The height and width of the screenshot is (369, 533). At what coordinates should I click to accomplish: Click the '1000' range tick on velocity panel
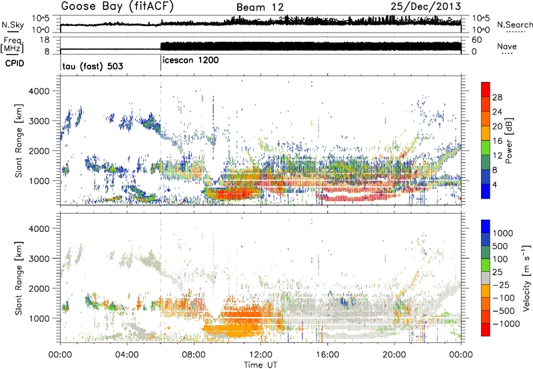pos(39,318)
